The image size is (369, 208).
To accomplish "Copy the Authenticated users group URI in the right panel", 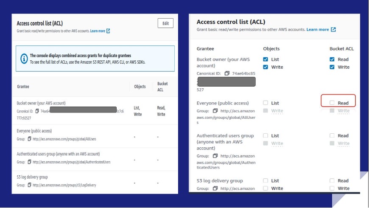I will [215, 156].
